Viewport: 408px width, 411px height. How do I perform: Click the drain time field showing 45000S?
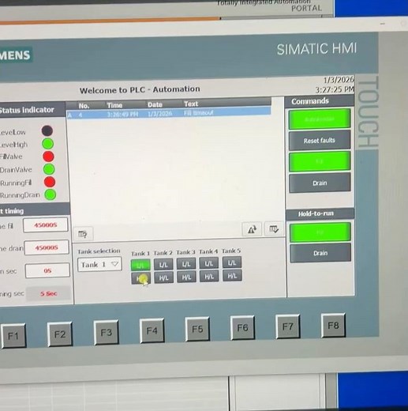point(47,247)
